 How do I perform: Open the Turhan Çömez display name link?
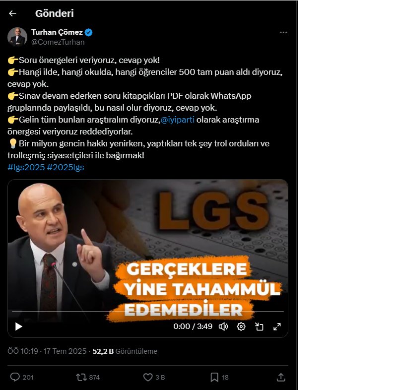57,32
